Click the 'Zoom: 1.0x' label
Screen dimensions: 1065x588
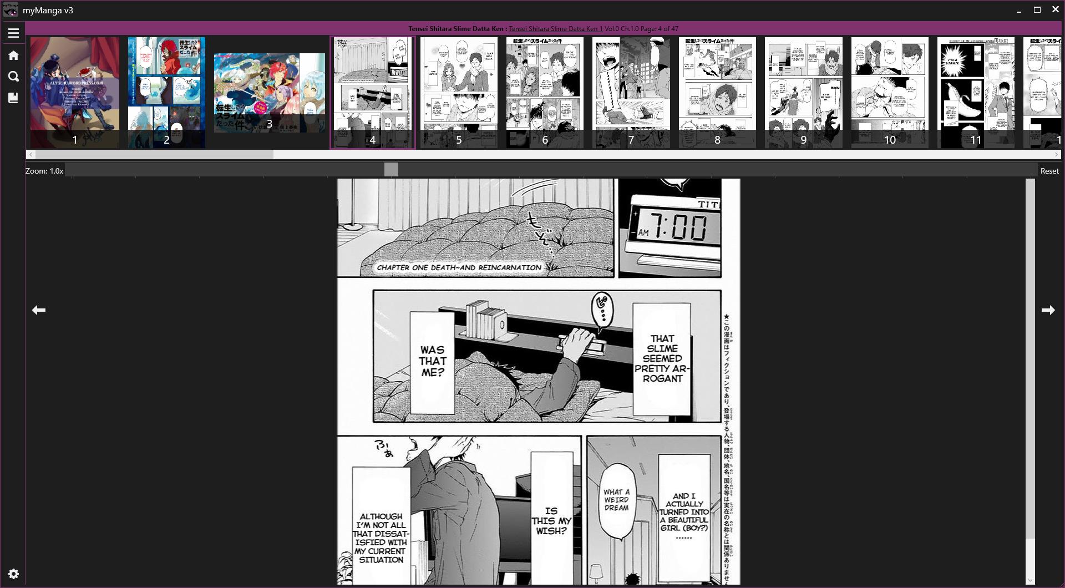pos(44,171)
